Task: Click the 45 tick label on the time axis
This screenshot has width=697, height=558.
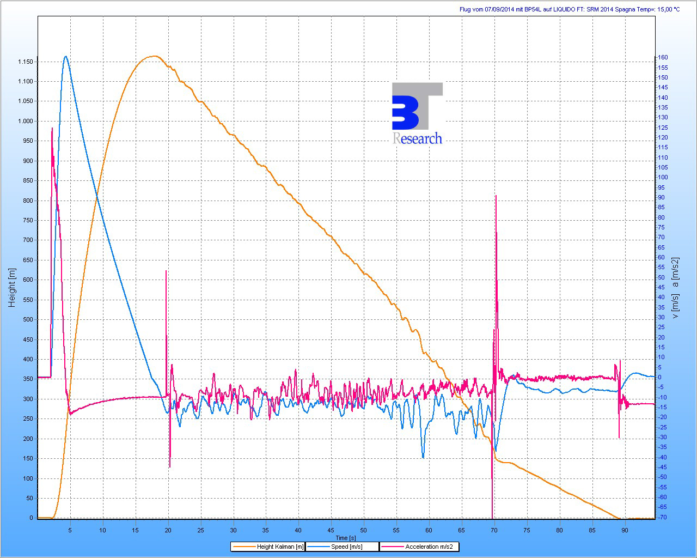Action: click(x=331, y=530)
